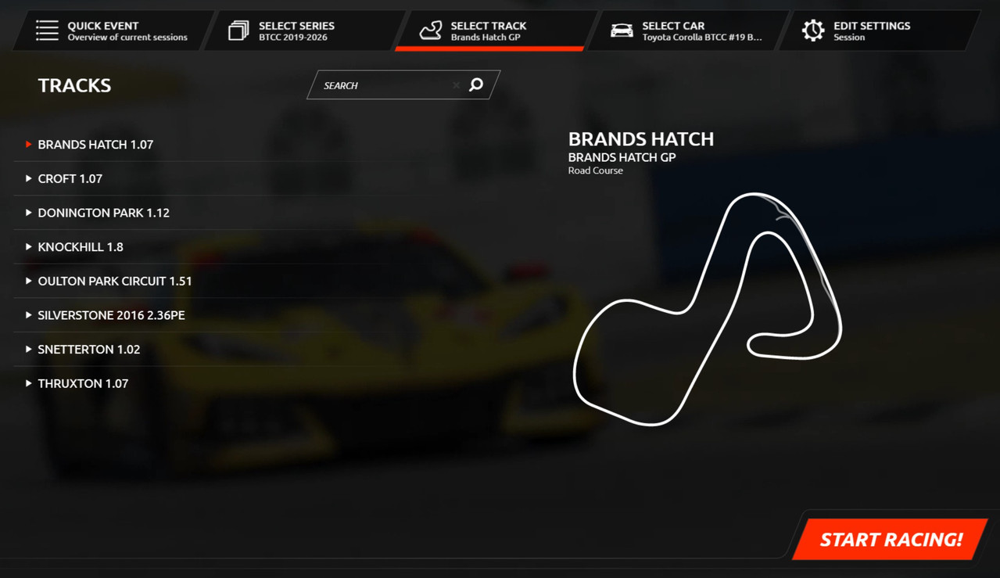The width and height of the screenshot is (1000, 578).
Task: Select the CROFT 1.07 track entry
Action: point(70,178)
